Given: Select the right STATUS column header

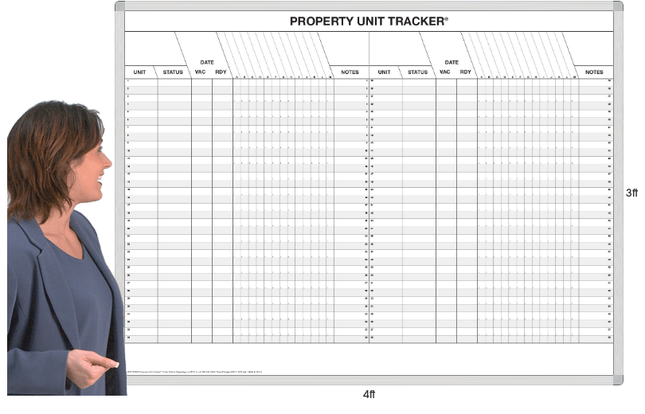Looking at the screenshot, I should (417, 72).
